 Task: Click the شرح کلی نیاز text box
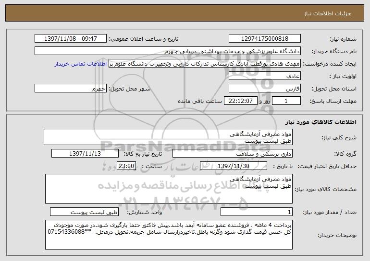coord(168,137)
